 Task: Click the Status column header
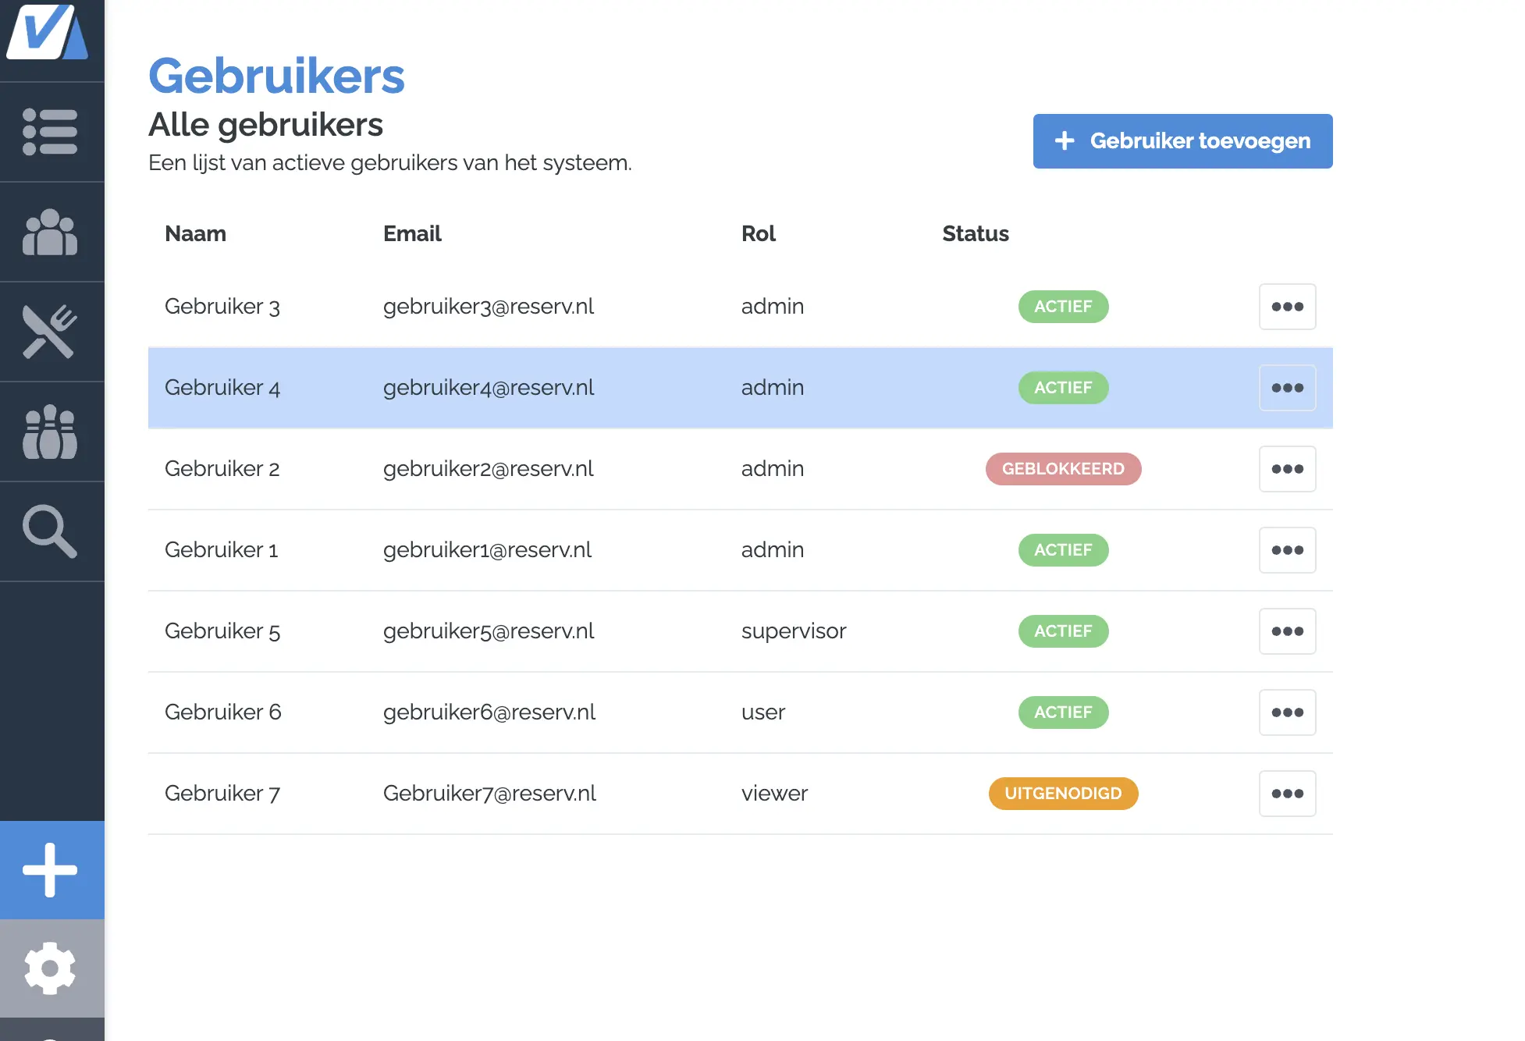pyautogui.click(x=975, y=233)
